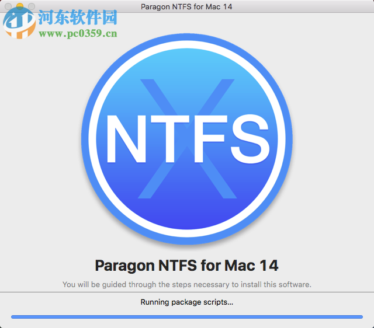
Task: Click the large NTFS circular logo
Action: tap(187, 139)
